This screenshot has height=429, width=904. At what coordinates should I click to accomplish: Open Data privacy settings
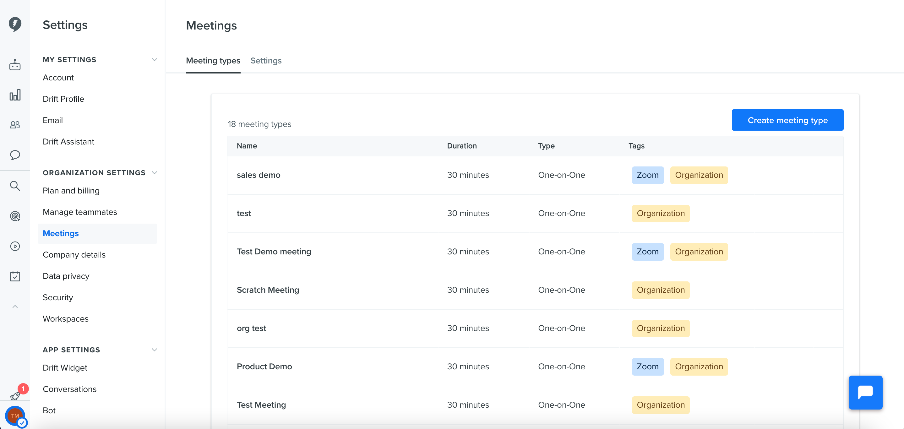(x=66, y=276)
